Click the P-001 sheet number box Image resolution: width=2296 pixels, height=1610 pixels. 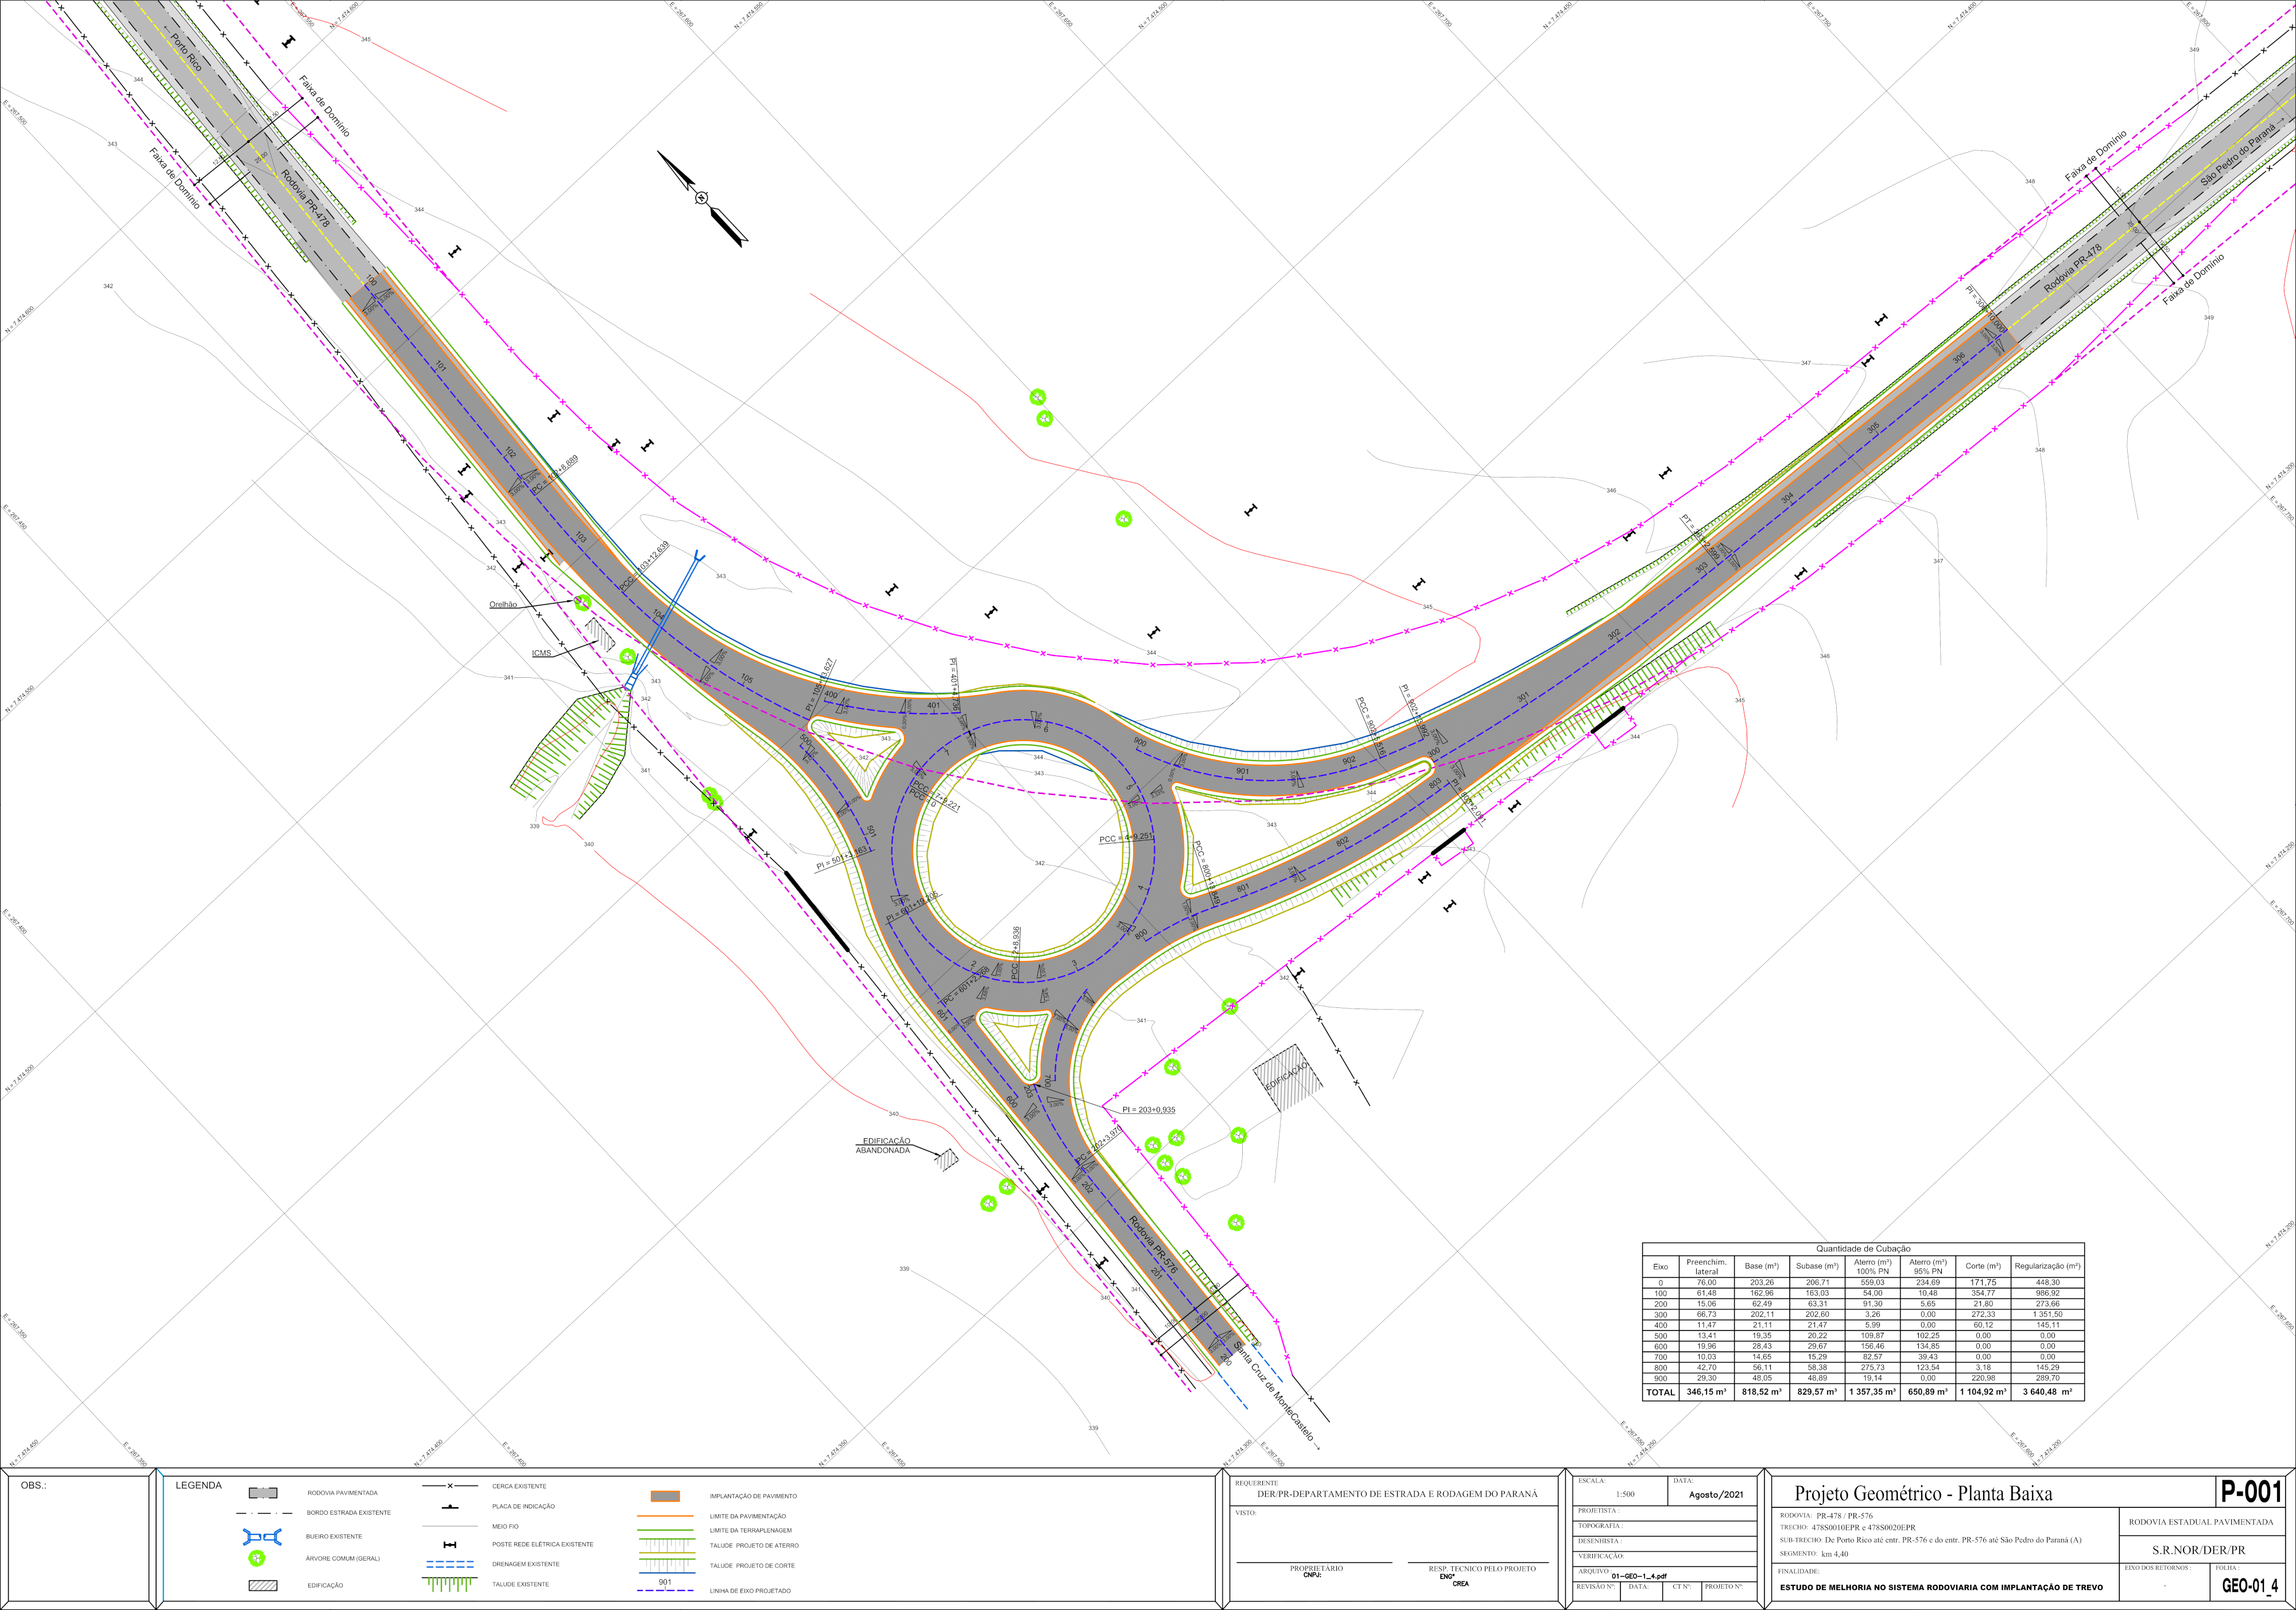2250,1492
